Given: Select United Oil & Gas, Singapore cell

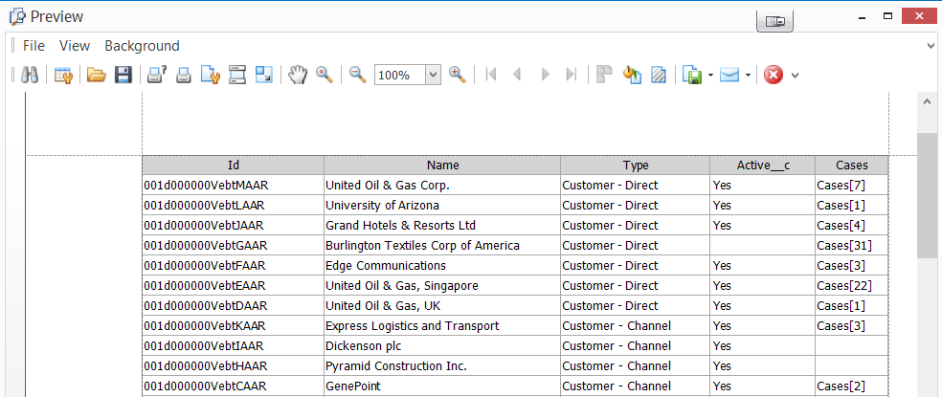Looking at the screenshot, I should [x=443, y=286].
